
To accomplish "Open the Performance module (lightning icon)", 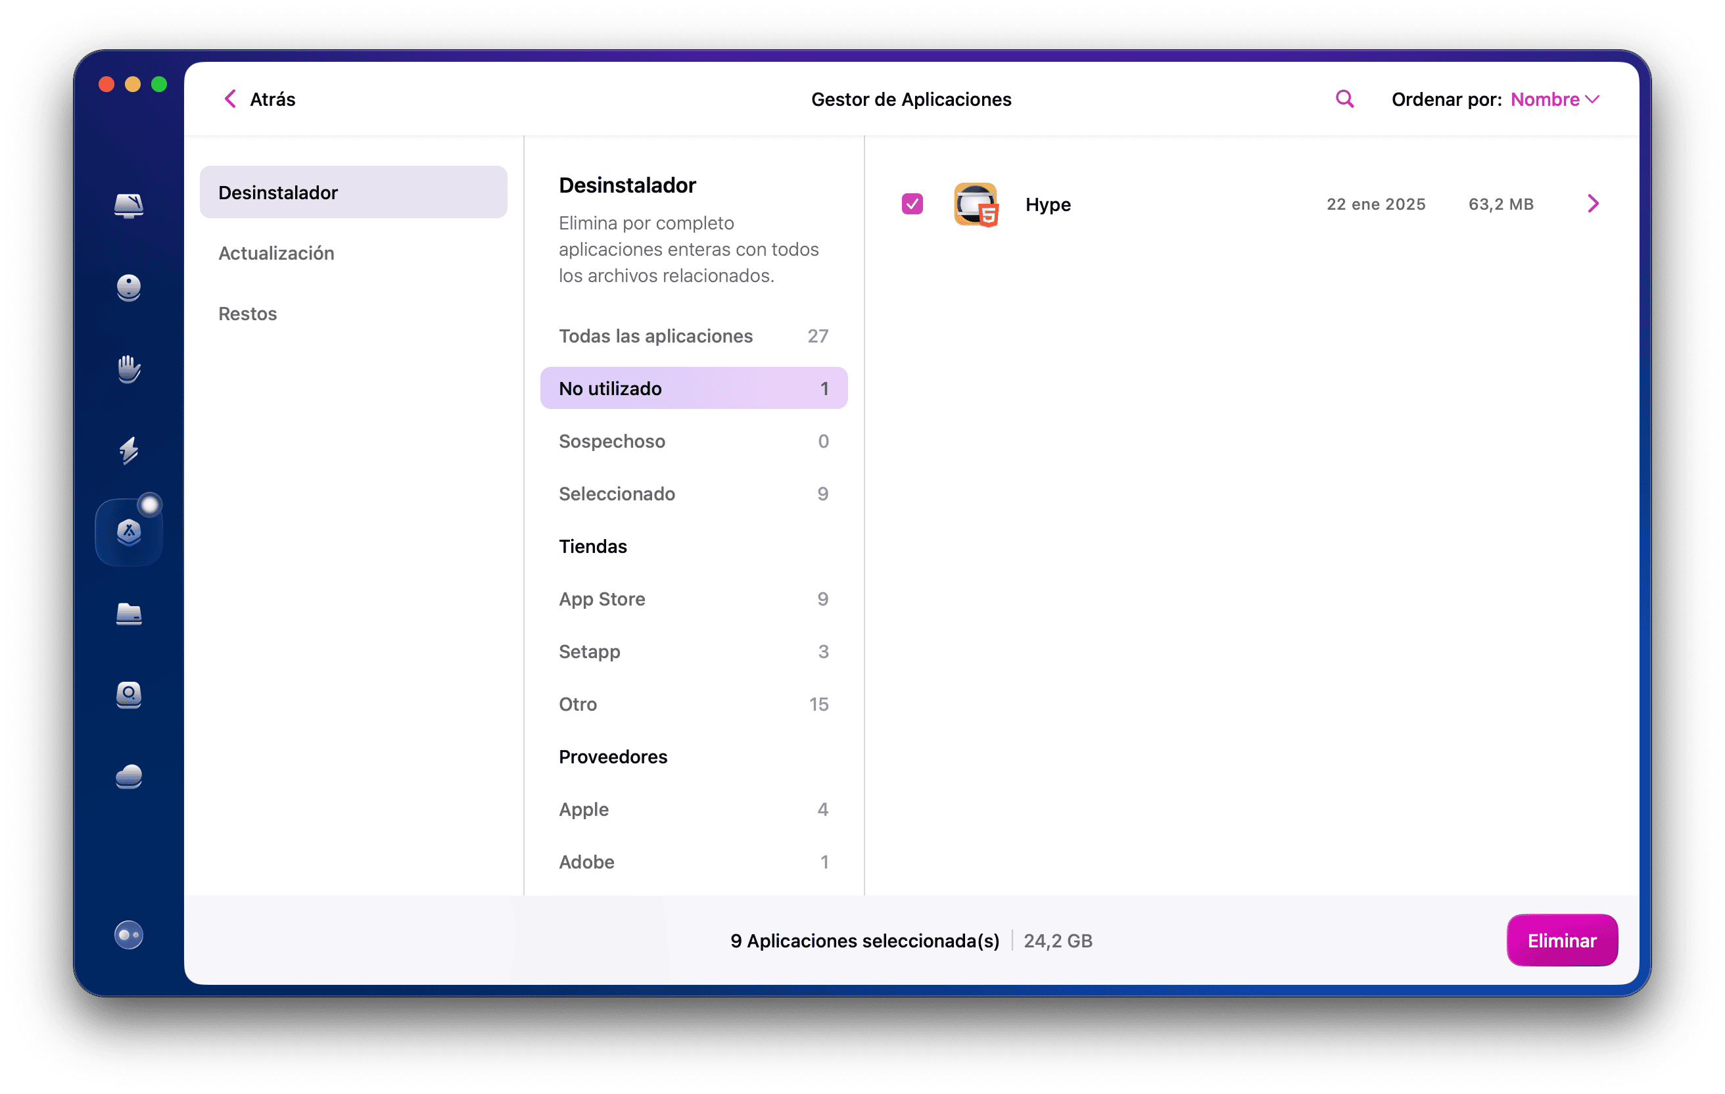I will point(129,450).
